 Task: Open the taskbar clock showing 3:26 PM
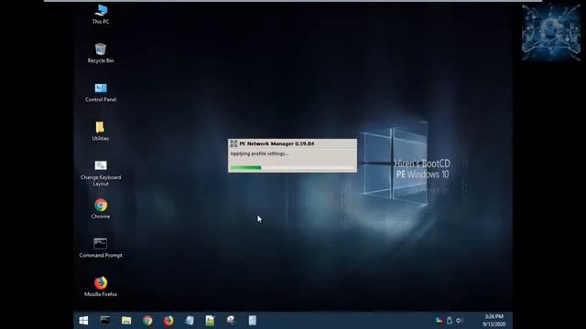tap(494, 321)
